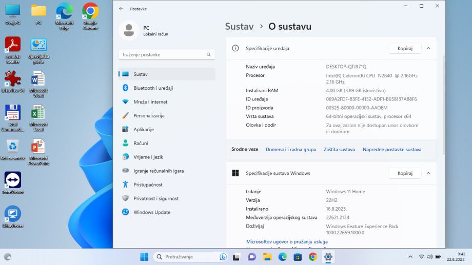Screen dimensions: 472x265
Task: Open Igranje računalnih igara settings
Action: click(158, 171)
